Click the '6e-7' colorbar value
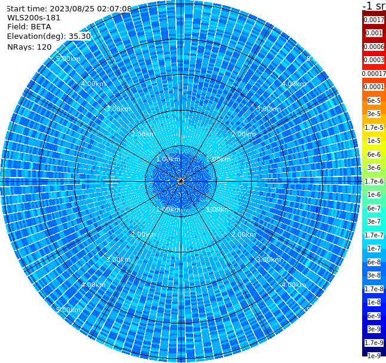Viewport: 386px width, 363px height. pos(374,208)
